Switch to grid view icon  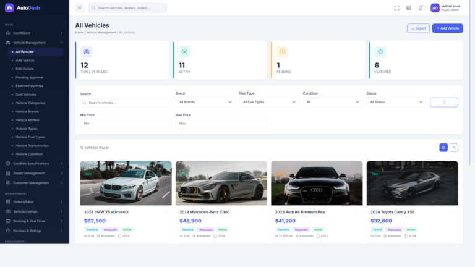click(x=443, y=148)
